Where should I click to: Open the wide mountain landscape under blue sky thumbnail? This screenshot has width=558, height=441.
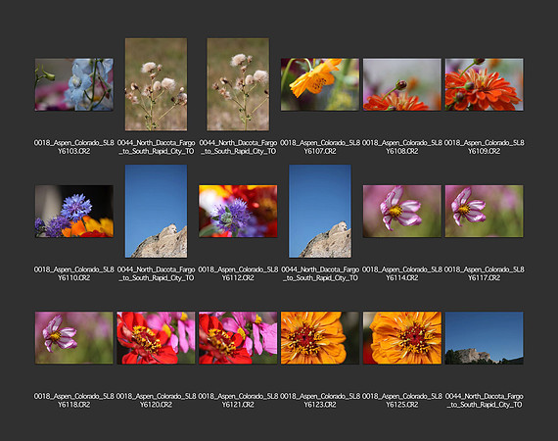(484, 338)
